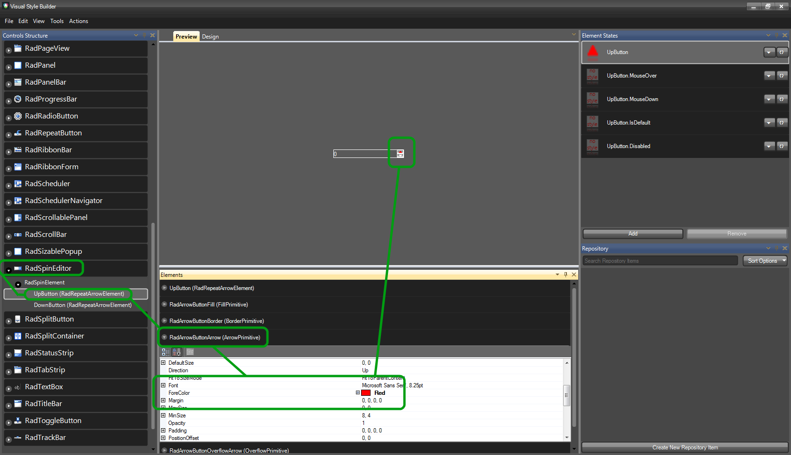Click the RadSplitButton control icon
Viewport: 791px width, 455px height.
point(18,319)
